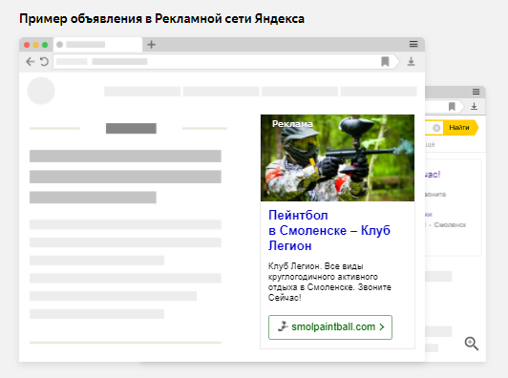Click the back arrow in front browser
The width and height of the screenshot is (508, 378).
31,61
